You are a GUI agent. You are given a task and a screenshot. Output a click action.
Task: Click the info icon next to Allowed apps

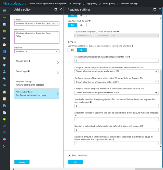[x=29, y=61]
